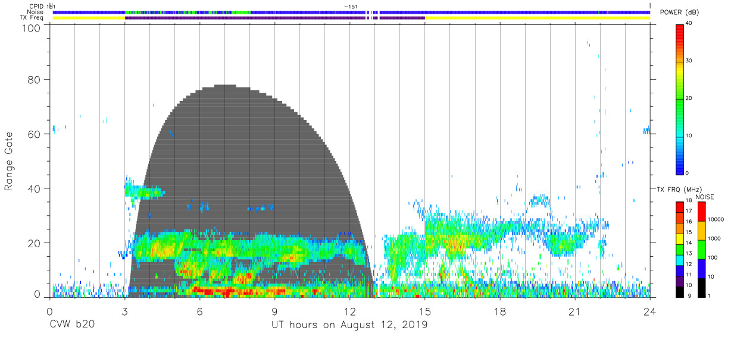Select the "NOISE" legend title
The width and height of the screenshot is (731, 337).
[704, 197]
